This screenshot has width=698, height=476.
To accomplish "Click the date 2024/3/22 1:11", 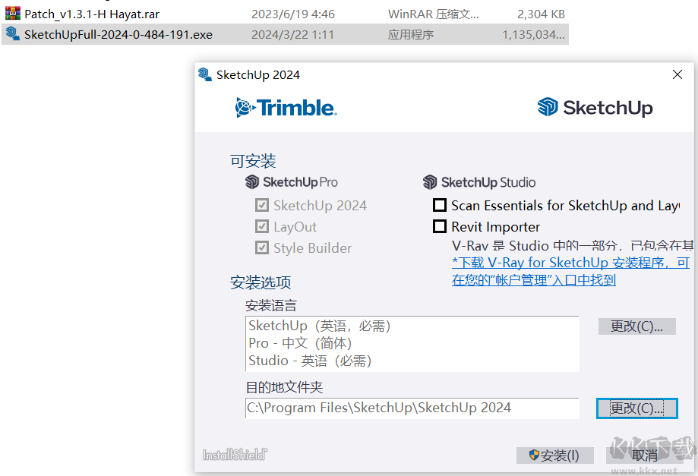I will [292, 35].
